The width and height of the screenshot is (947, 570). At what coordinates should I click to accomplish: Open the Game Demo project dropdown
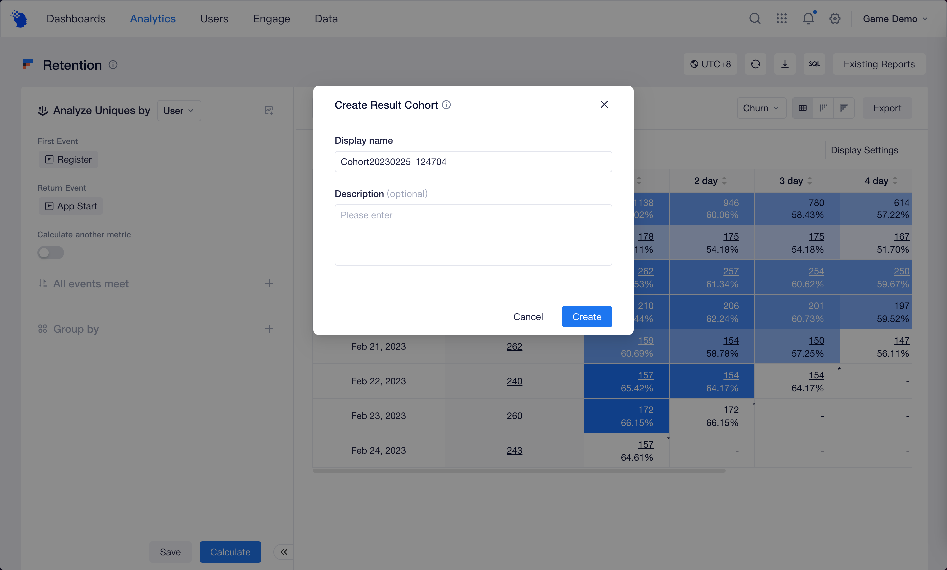pyautogui.click(x=895, y=19)
